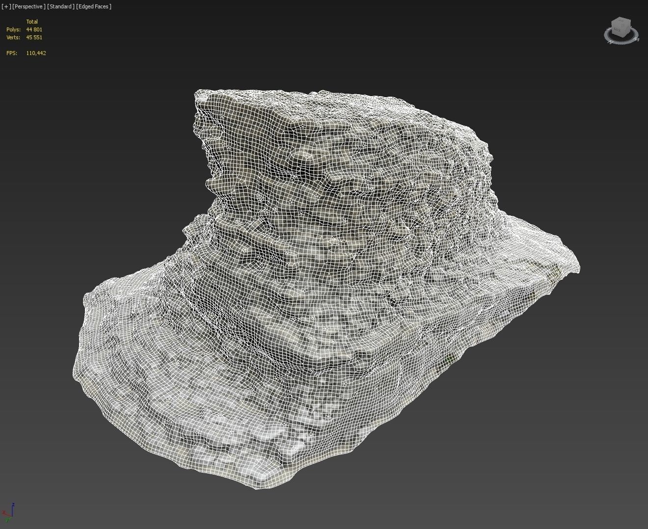
Task: Click the FPS: statistics label
Action: tap(12, 53)
